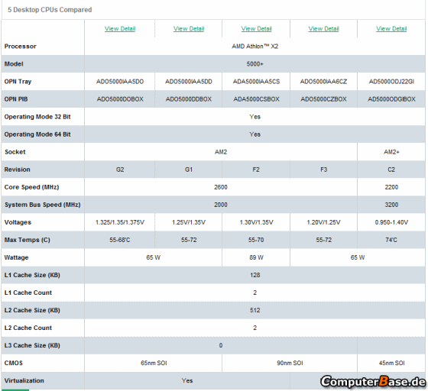Click the 'Max Temps (C)' row label

[27, 240]
